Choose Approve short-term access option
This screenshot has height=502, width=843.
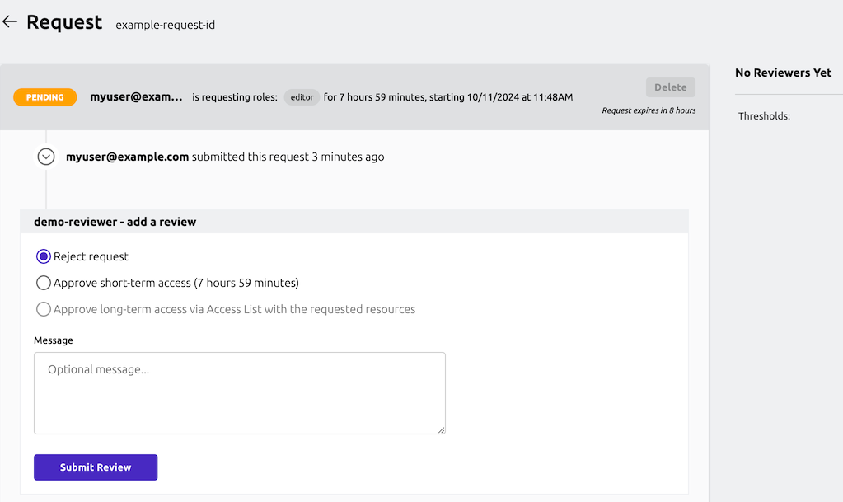43,283
